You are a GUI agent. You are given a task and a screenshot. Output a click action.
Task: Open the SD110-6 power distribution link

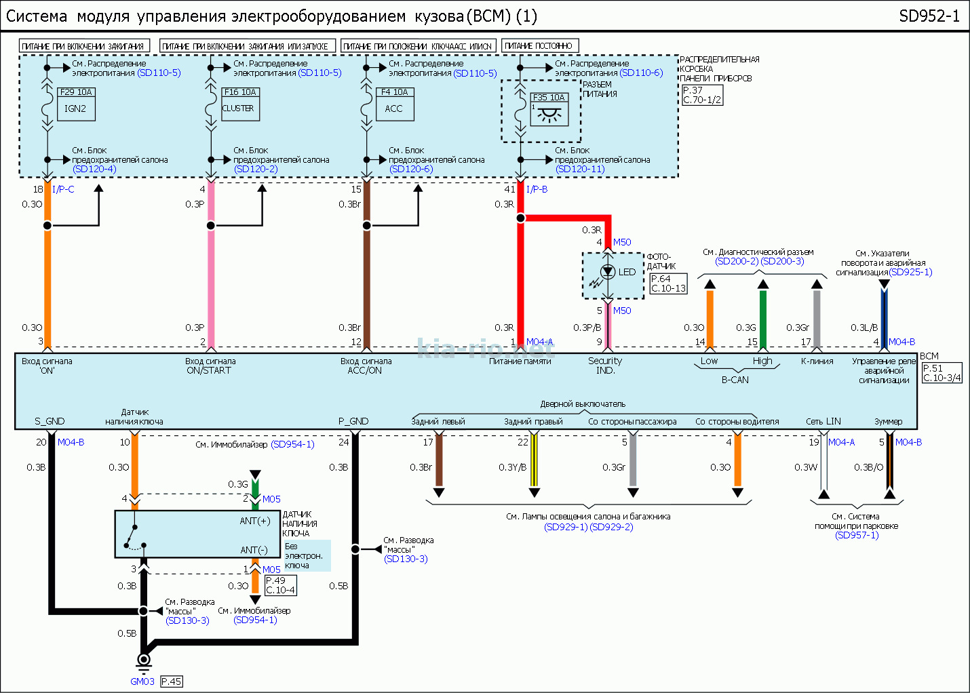click(x=641, y=73)
